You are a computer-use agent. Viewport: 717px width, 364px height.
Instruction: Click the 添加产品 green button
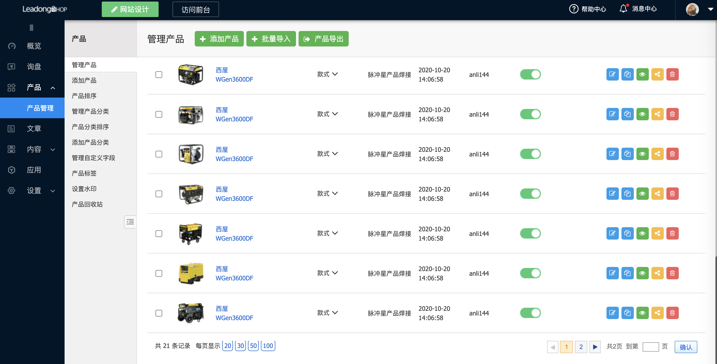(x=219, y=39)
